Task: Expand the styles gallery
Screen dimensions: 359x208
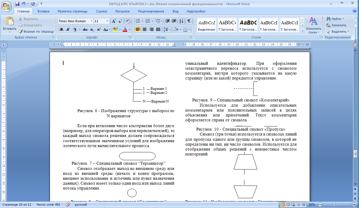Action: click(302, 31)
